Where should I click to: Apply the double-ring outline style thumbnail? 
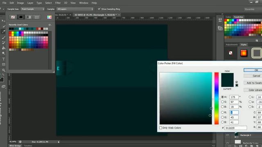[x=257, y=53]
